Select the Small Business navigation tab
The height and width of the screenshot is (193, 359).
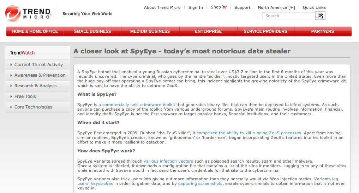click(92, 31)
